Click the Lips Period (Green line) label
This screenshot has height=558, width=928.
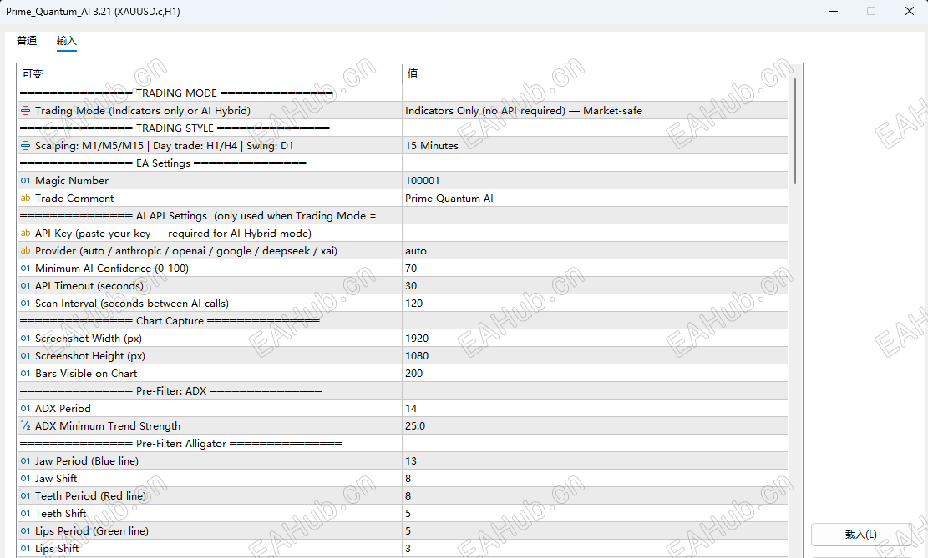(x=92, y=531)
